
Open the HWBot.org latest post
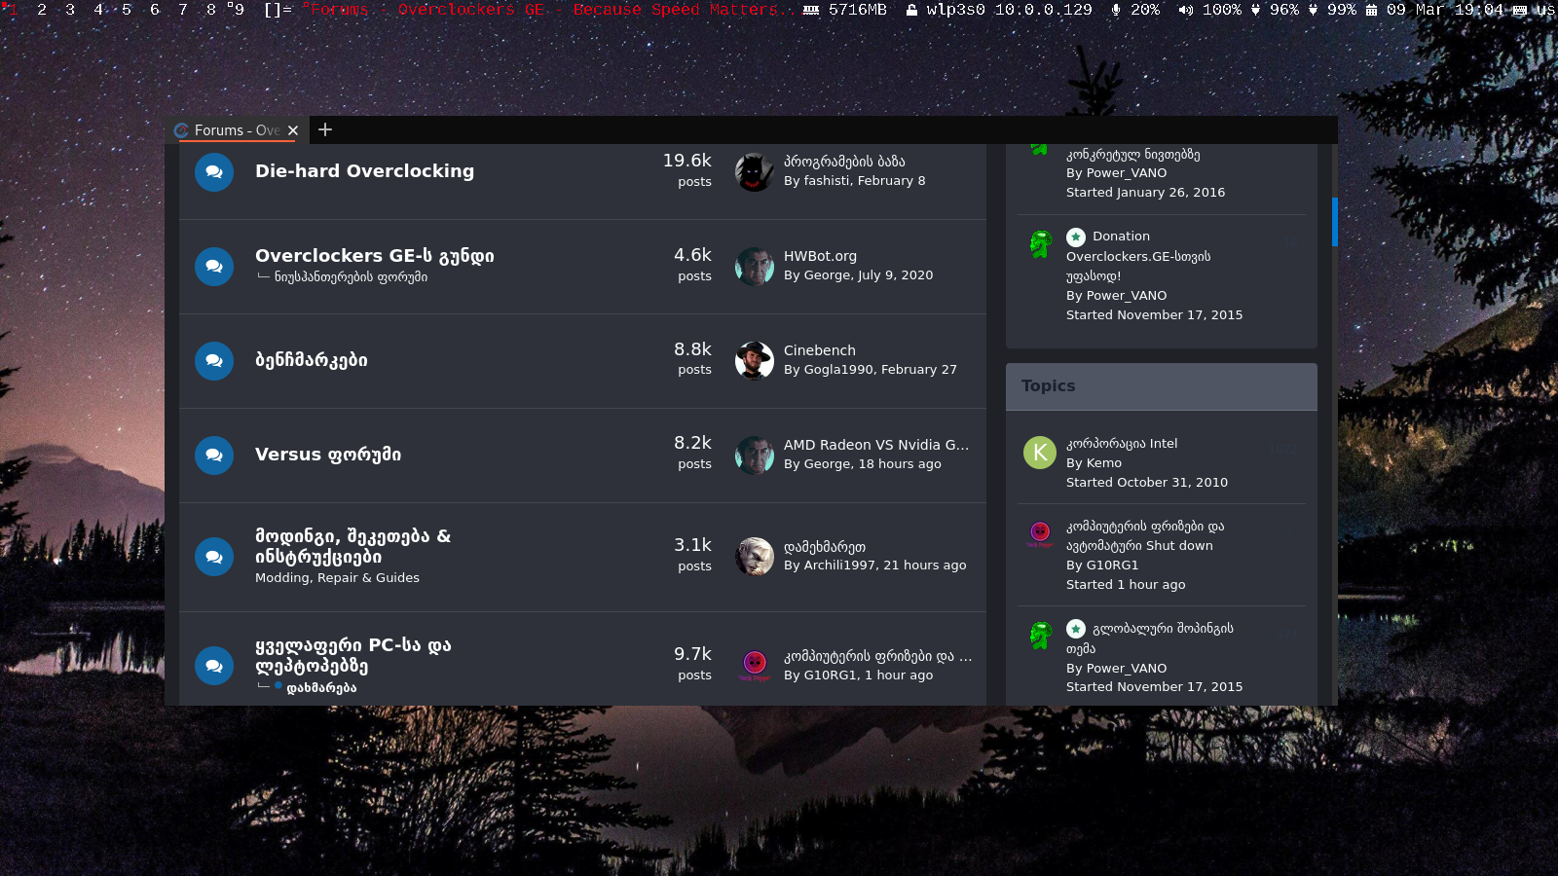pos(820,256)
